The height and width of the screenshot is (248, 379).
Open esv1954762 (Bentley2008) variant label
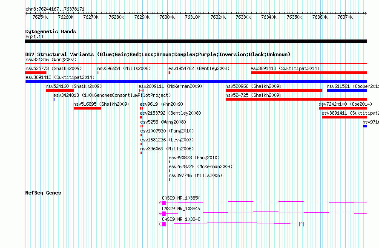[199, 68]
